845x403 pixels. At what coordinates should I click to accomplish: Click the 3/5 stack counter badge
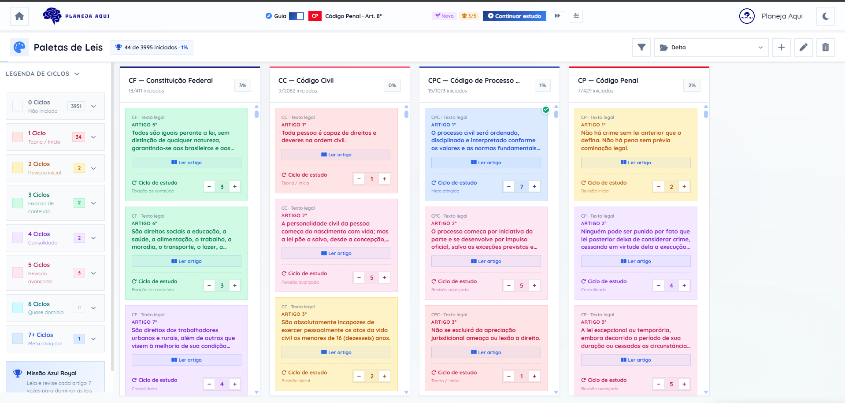pyautogui.click(x=469, y=16)
